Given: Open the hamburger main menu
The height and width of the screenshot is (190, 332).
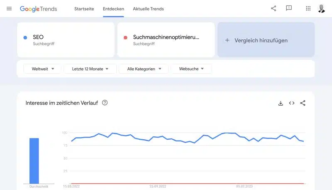Looking at the screenshot, I should pos(9,9).
